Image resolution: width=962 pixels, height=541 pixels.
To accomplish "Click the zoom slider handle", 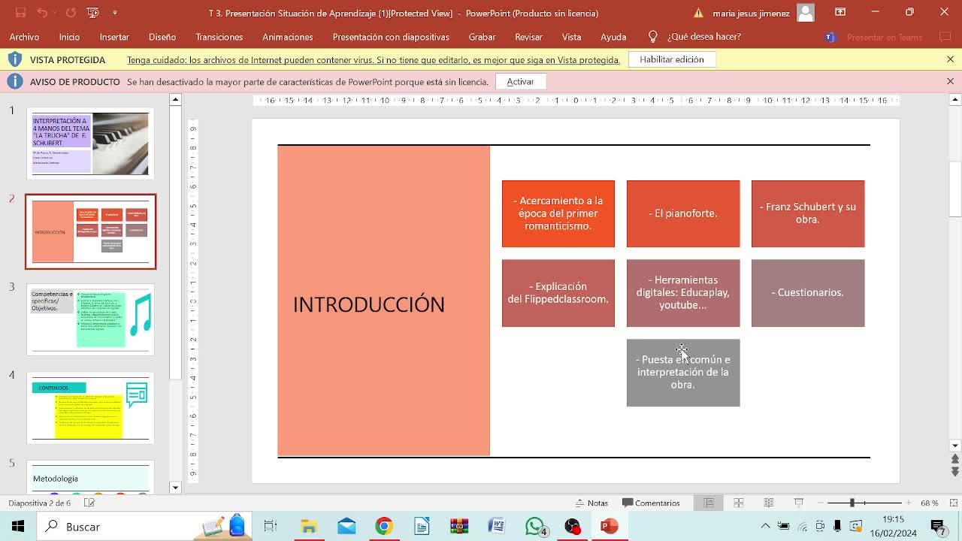I will pyautogui.click(x=852, y=503).
